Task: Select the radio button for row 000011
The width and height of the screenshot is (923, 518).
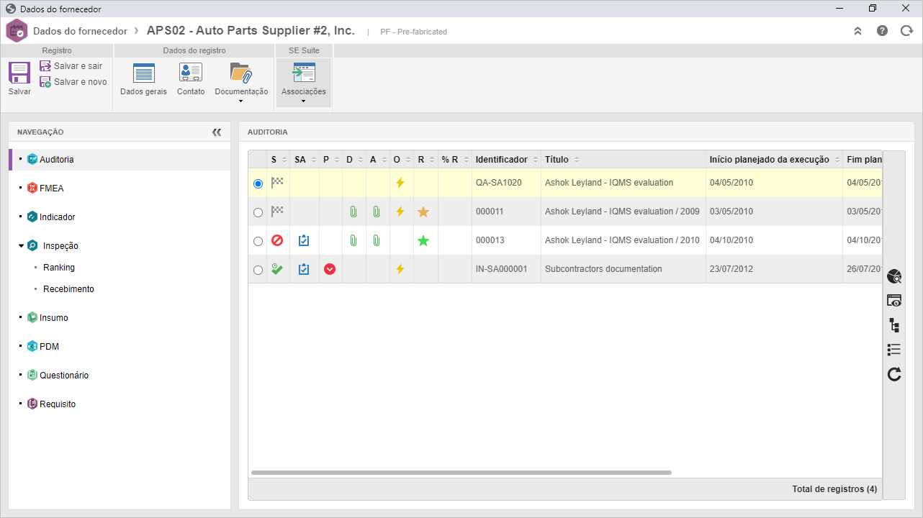Action: point(258,212)
